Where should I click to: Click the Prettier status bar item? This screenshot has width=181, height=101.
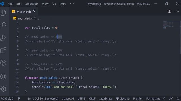(138, 98)
